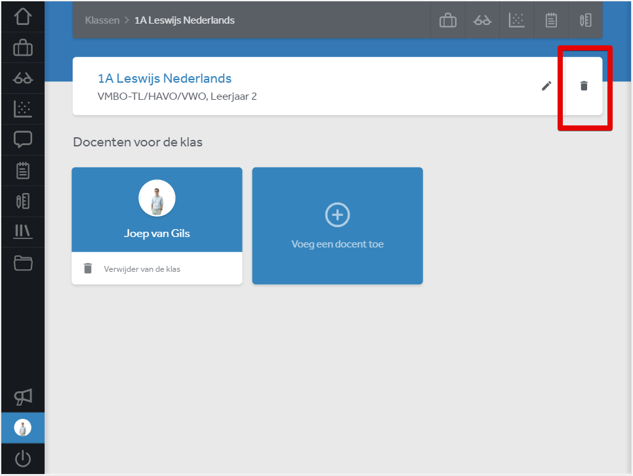Log out using the power icon
Screen dimensions: 633x476
click(x=22, y=459)
